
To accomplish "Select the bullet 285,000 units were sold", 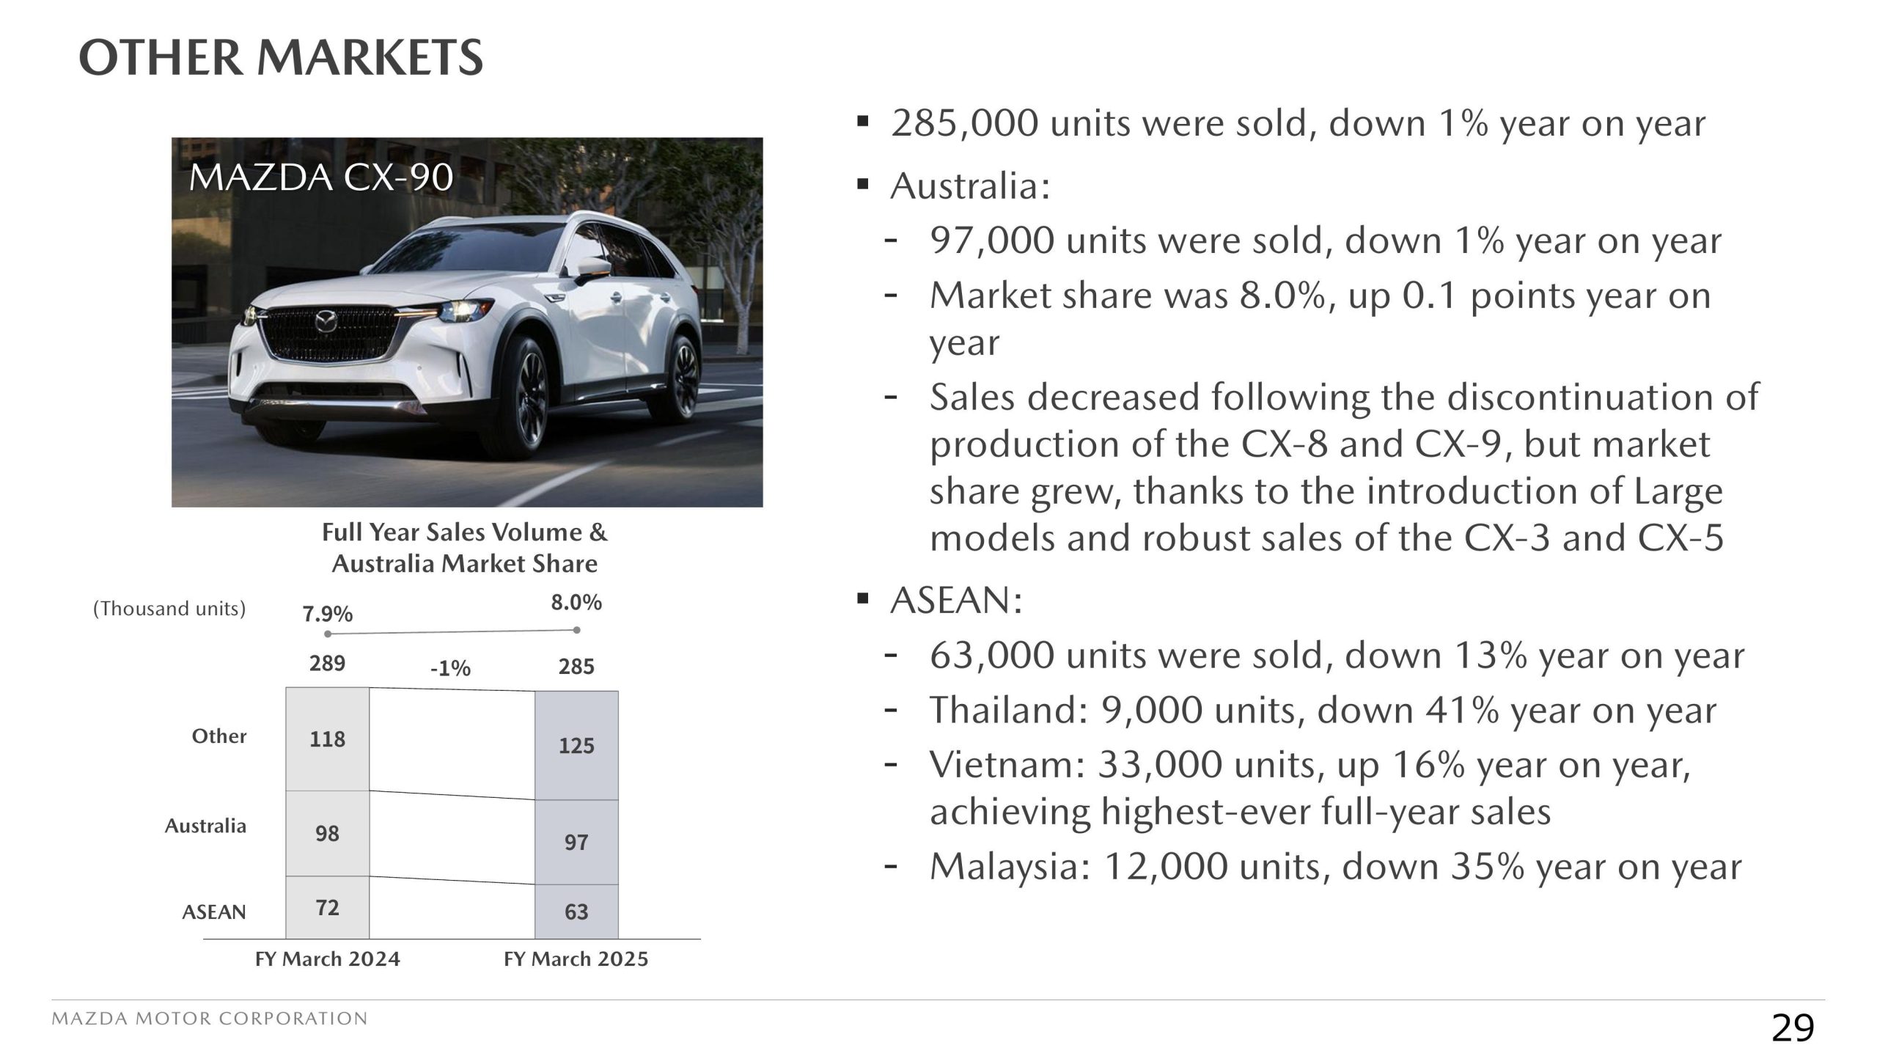I will coord(1298,123).
